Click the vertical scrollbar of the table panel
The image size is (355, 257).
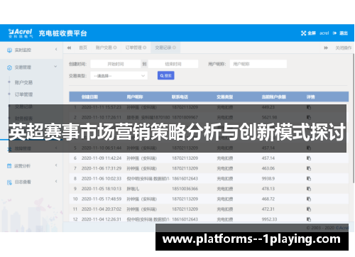point(354,119)
